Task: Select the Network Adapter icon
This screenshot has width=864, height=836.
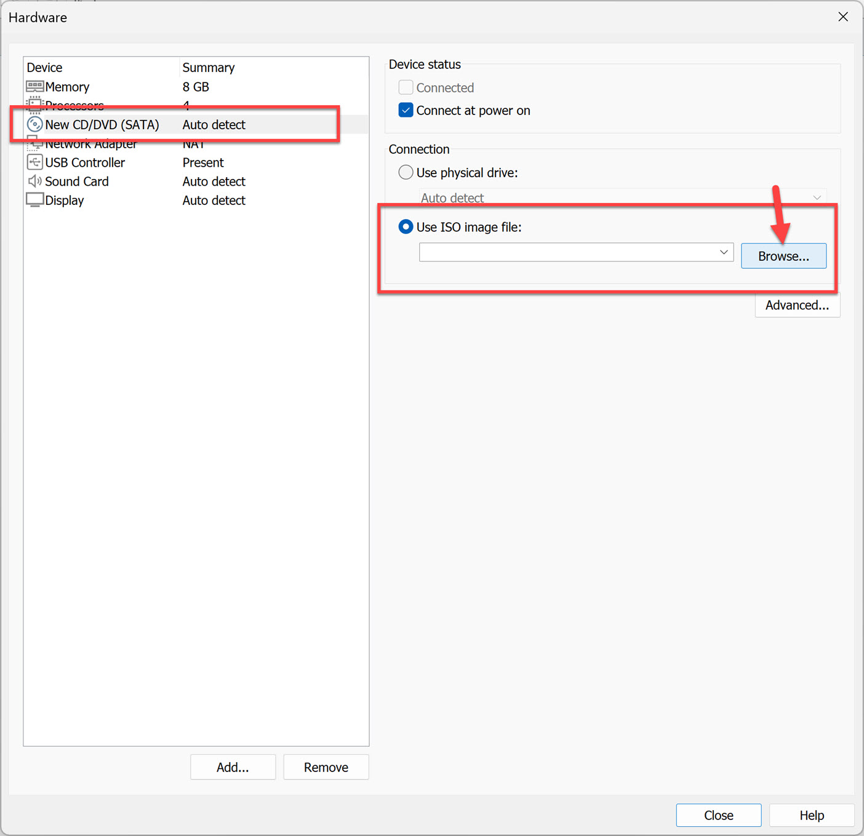Action: tap(35, 143)
